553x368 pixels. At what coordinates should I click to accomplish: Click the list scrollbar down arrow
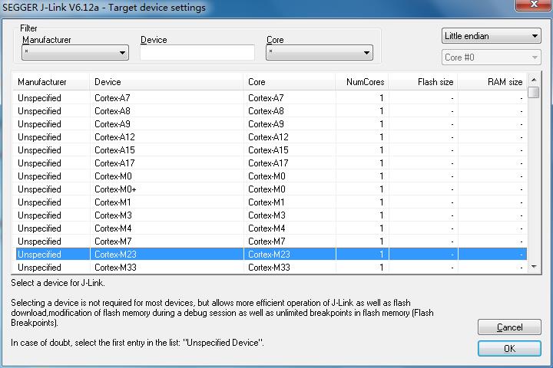[x=534, y=267]
